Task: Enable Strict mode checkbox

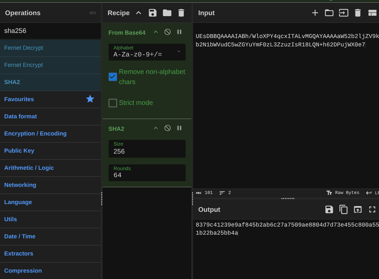Action: pos(113,103)
